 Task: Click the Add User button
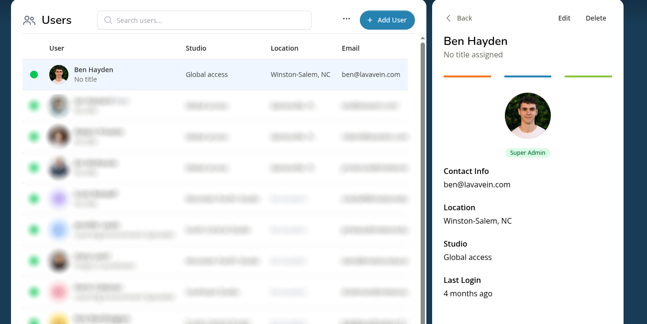pyautogui.click(x=387, y=20)
